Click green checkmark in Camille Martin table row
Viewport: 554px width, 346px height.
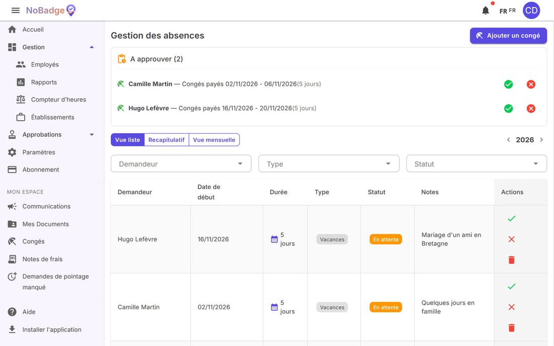click(511, 286)
